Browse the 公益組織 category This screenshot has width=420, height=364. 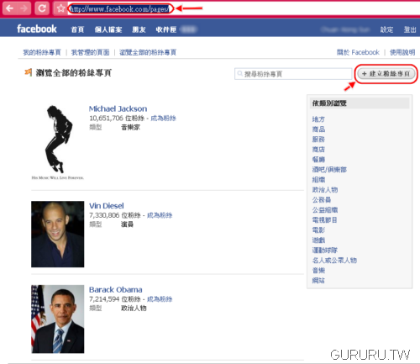325,210
